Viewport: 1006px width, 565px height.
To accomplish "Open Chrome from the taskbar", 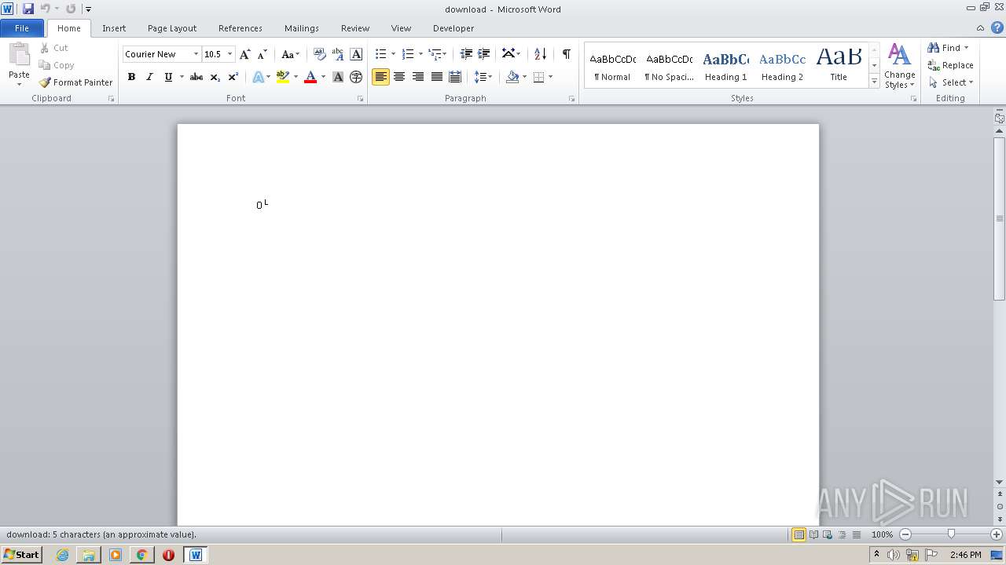I will tap(141, 554).
